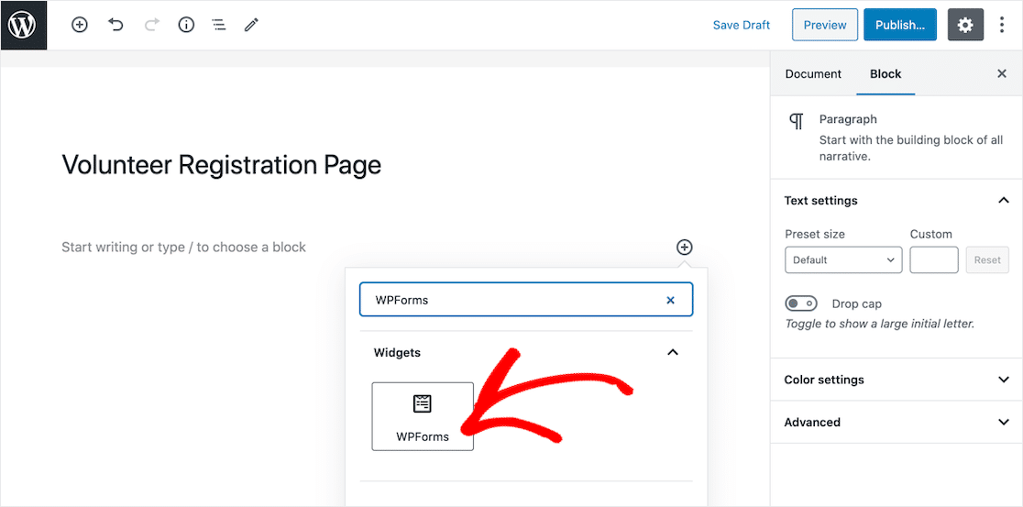Click the Reset font size button
This screenshot has height=507, width=1023.
tap(987, 259)
